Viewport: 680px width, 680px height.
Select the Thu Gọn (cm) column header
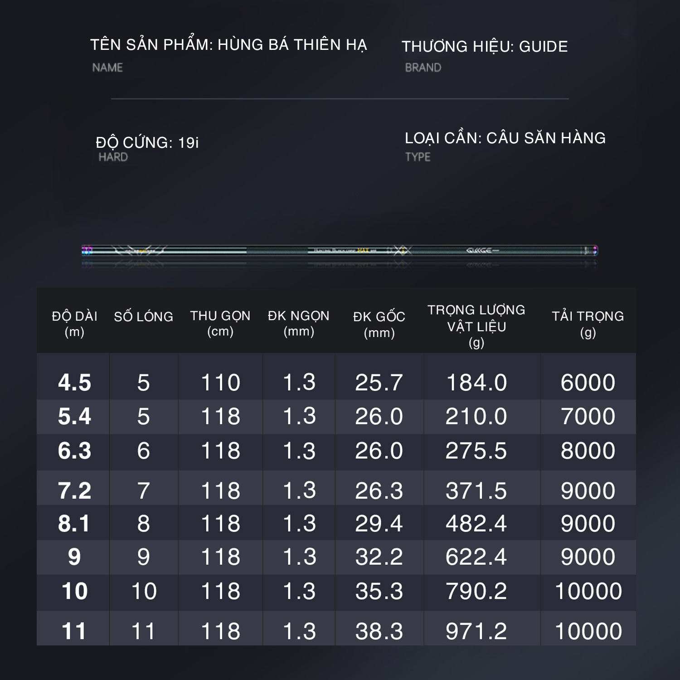[220, 323]
